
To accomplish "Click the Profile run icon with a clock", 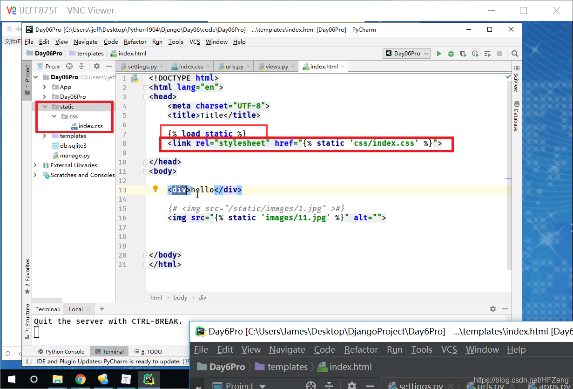I will 475,54.
